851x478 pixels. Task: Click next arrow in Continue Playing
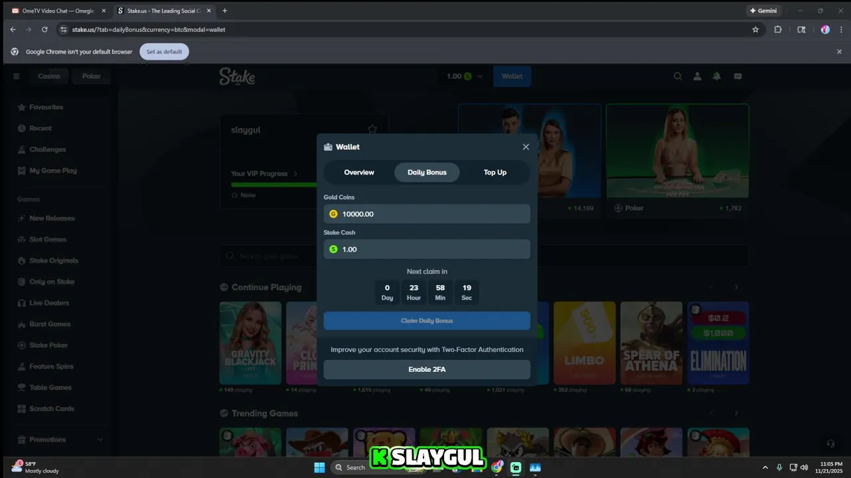click(x=736, y=287)
